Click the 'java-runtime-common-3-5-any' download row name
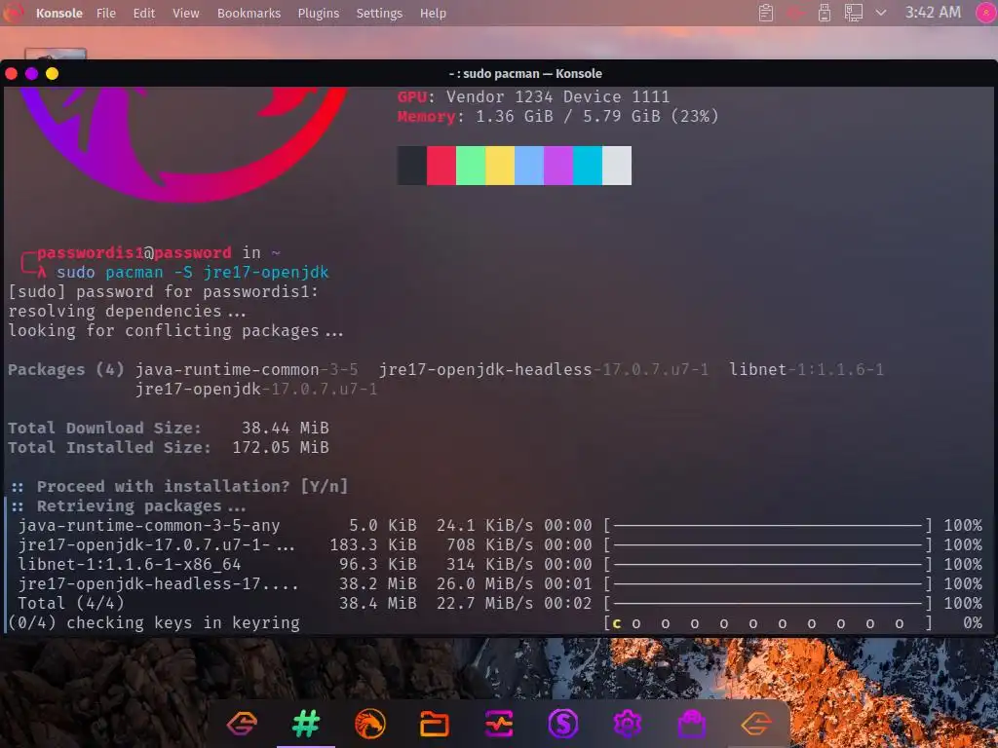The width and height of the screenshot is (998, 748). click(149, 525)
